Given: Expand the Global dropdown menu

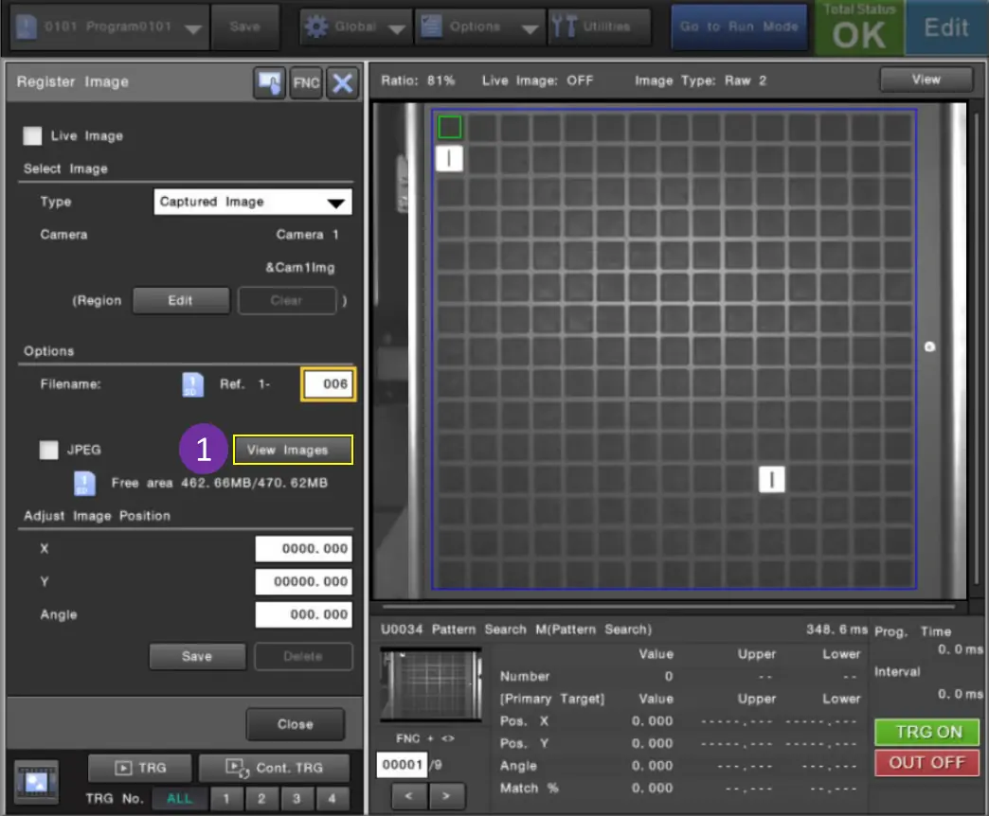Looking at the screenshot, I should coord(355,27).
